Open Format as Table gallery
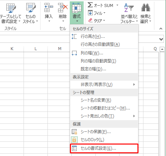Screen dimensions: 166x156 click(x=11, y=8)
